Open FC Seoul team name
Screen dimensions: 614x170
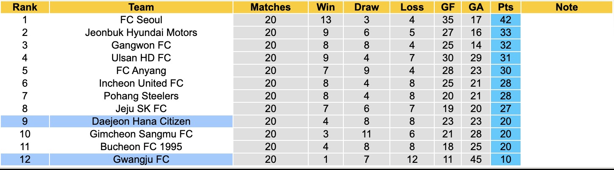[x=141, y=20]
